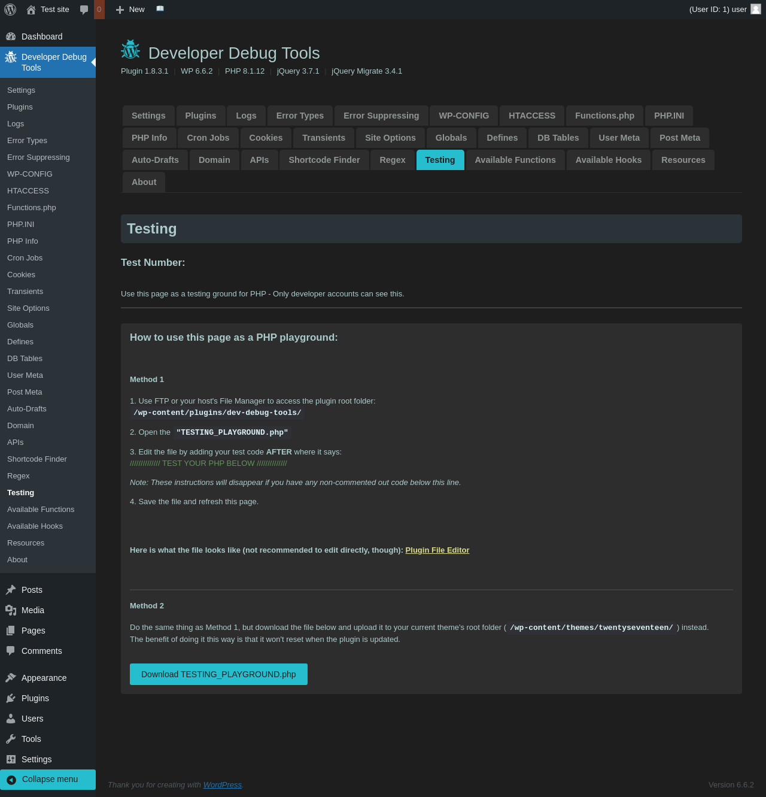Open the Plugin File Editor link
The height and width of the screenshot is (797, 766).
point(437,550)
